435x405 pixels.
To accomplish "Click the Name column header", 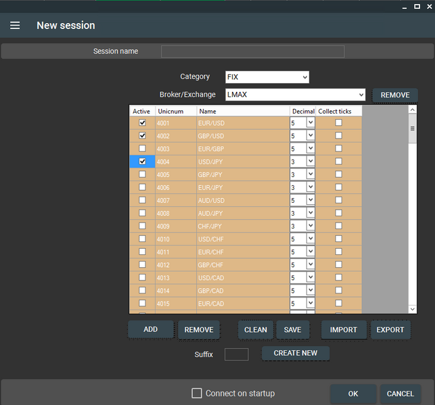I will pyautogui.click(x=242, y=111).
